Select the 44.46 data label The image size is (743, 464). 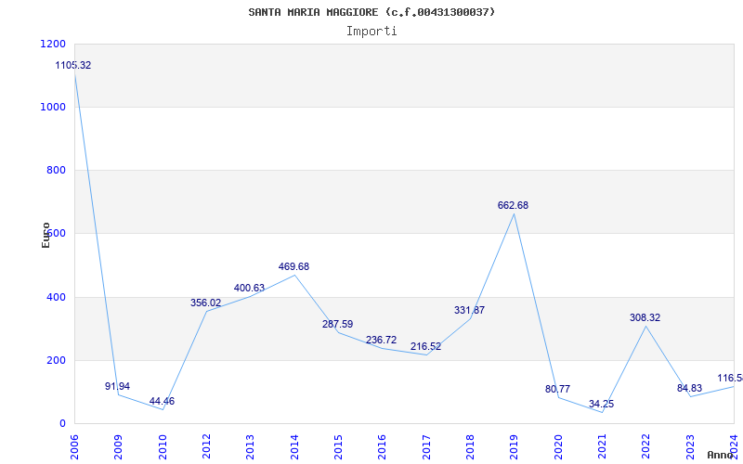[x=162, y=402]
